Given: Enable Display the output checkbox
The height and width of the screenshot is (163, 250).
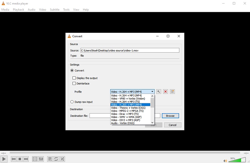Looking at the screenshot, I should (74, 78).
